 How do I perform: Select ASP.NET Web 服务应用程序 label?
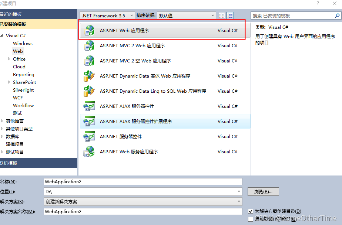(x=129, y=151)
